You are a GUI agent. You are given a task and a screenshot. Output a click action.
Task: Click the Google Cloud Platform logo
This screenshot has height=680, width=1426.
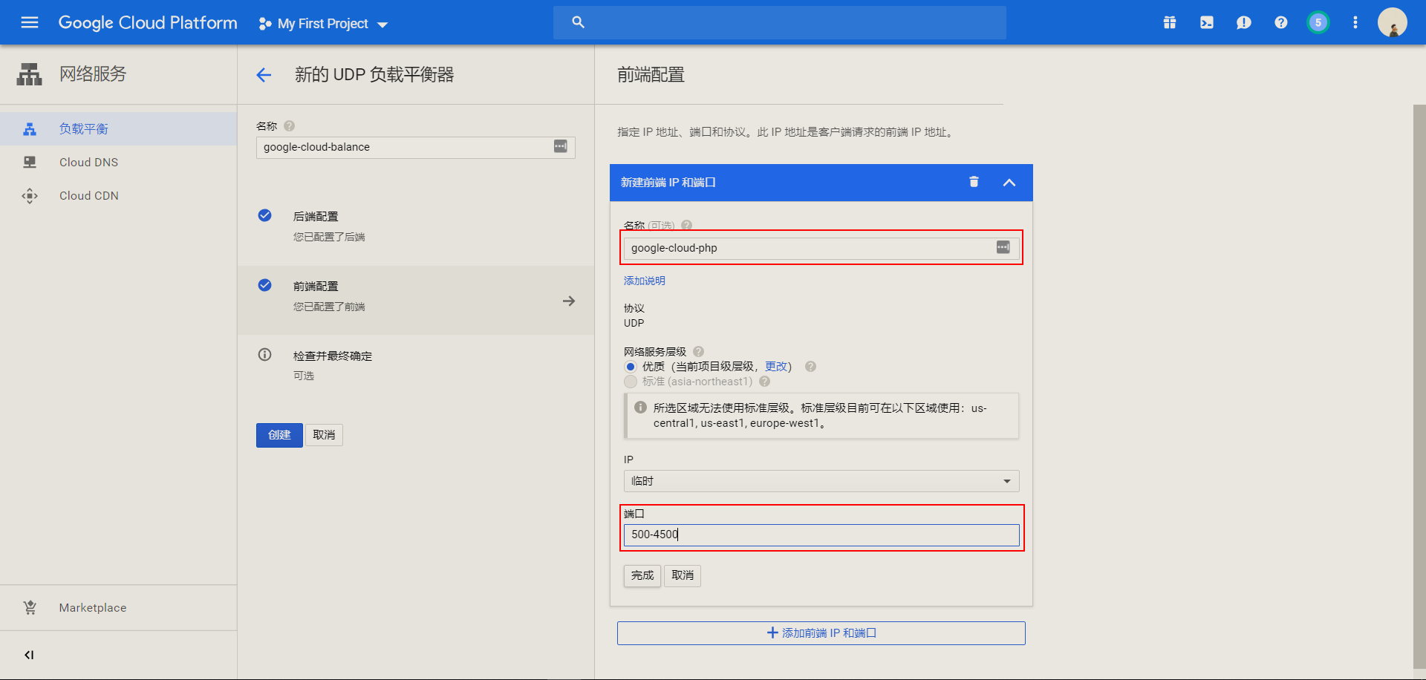pyautogui.click(x=148, y=23)
